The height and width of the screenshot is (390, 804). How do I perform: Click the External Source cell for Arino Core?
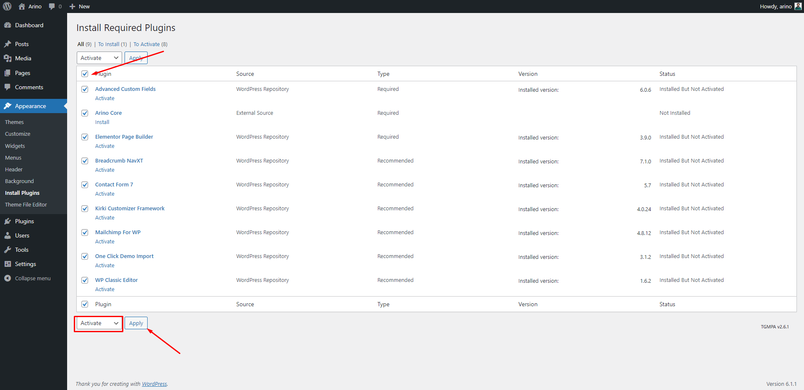(x=255, y=113)
